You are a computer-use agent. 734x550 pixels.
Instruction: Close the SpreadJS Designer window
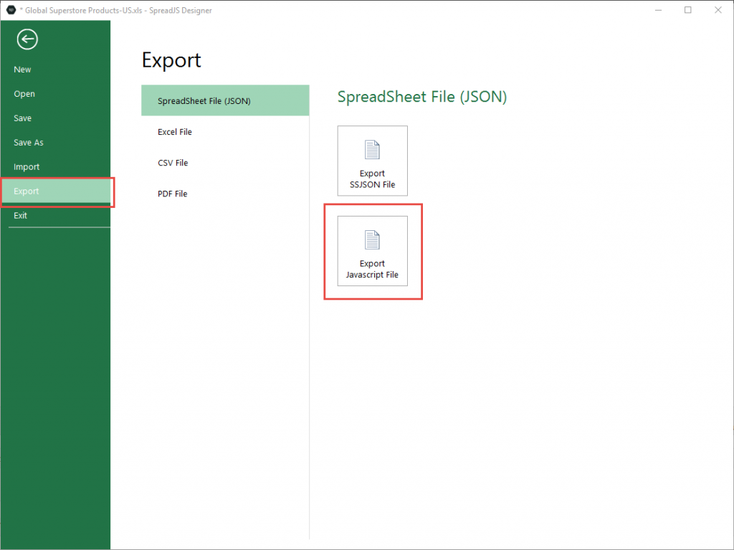pos(718,10)
